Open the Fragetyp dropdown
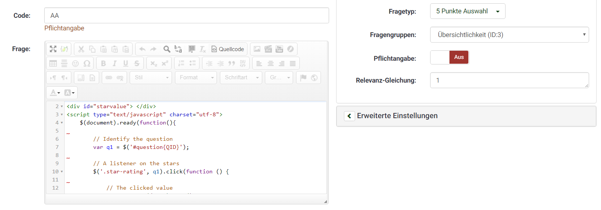Screen dimensions: 601x210 click(467, 11)
